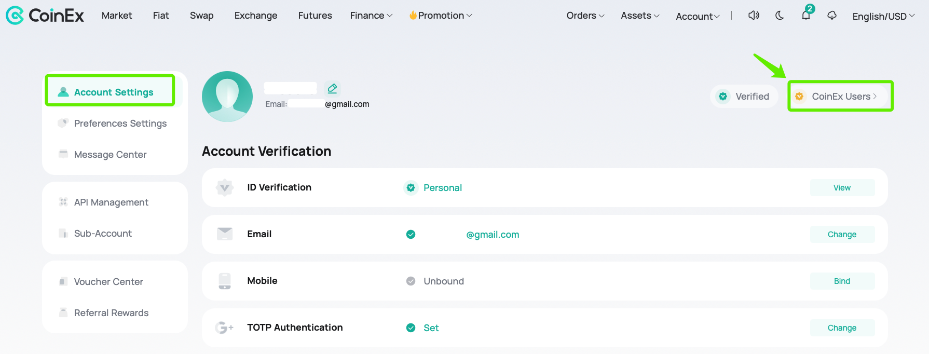Click the Sub-Account sidebar icon
Image resolution: width=929 pixels, height=354 pixels.
pos(63,233)
